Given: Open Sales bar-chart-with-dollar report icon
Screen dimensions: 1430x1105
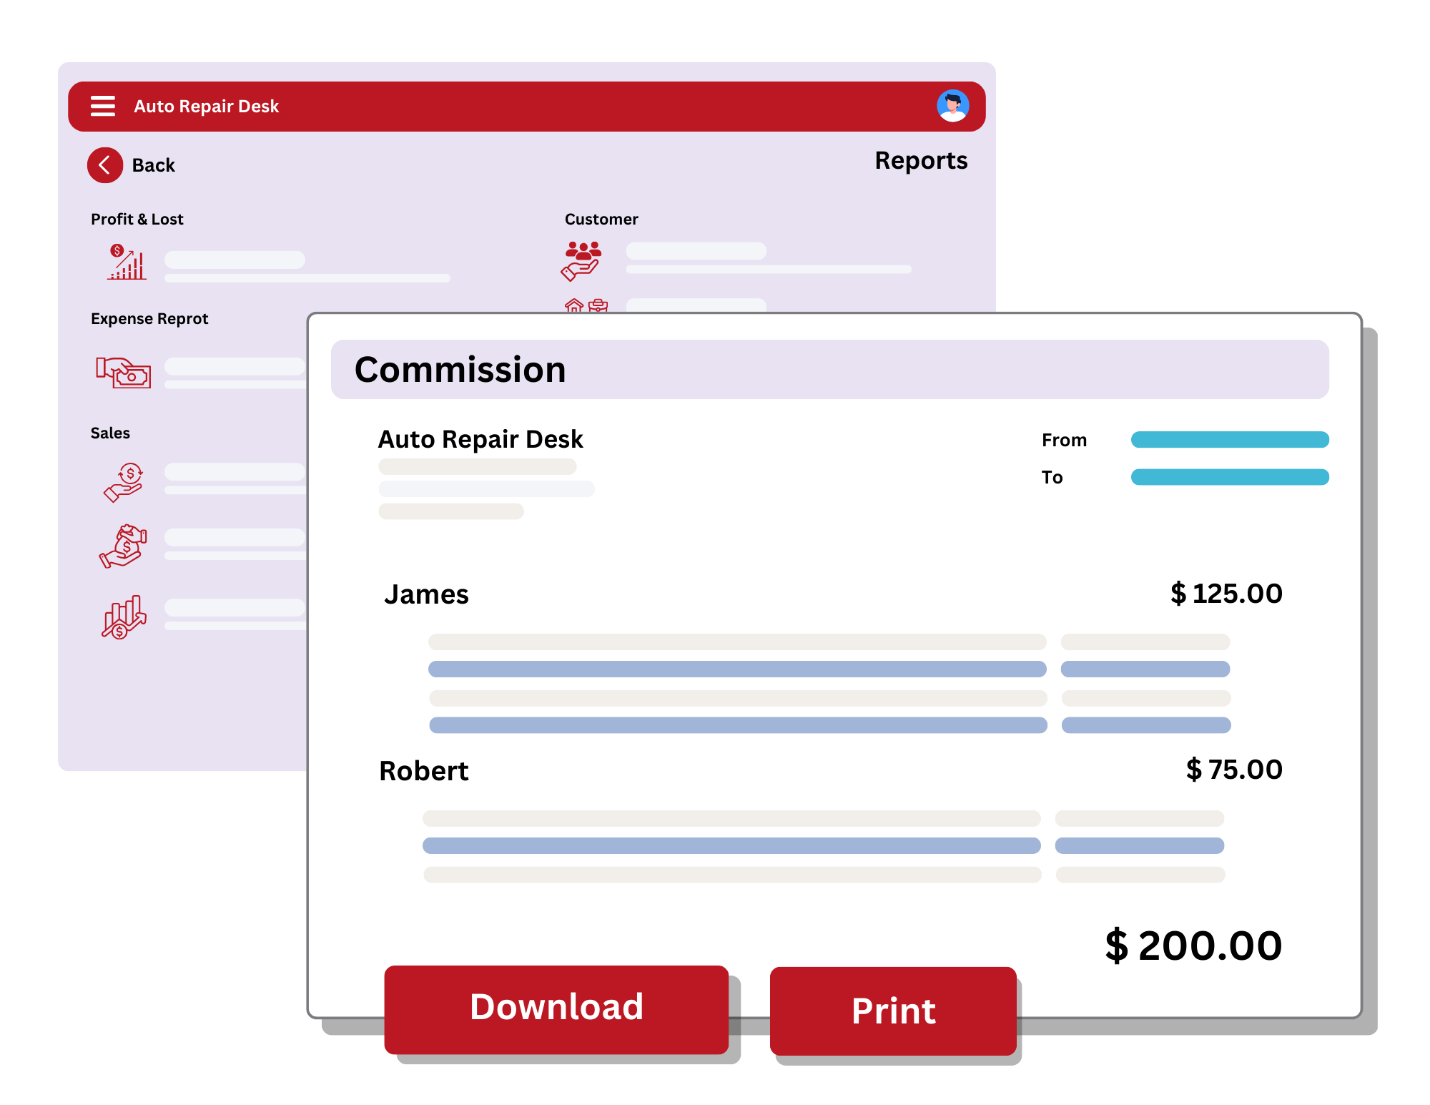Looking at the screenshot, I should tap(124, 617).
